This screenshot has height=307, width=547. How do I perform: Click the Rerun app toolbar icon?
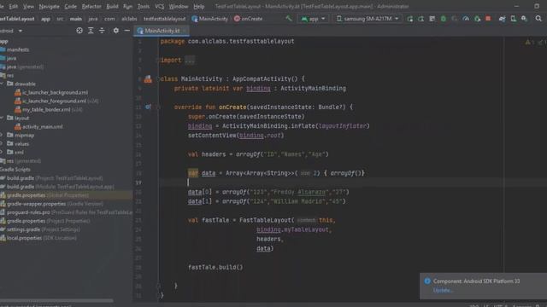(410, 19)
